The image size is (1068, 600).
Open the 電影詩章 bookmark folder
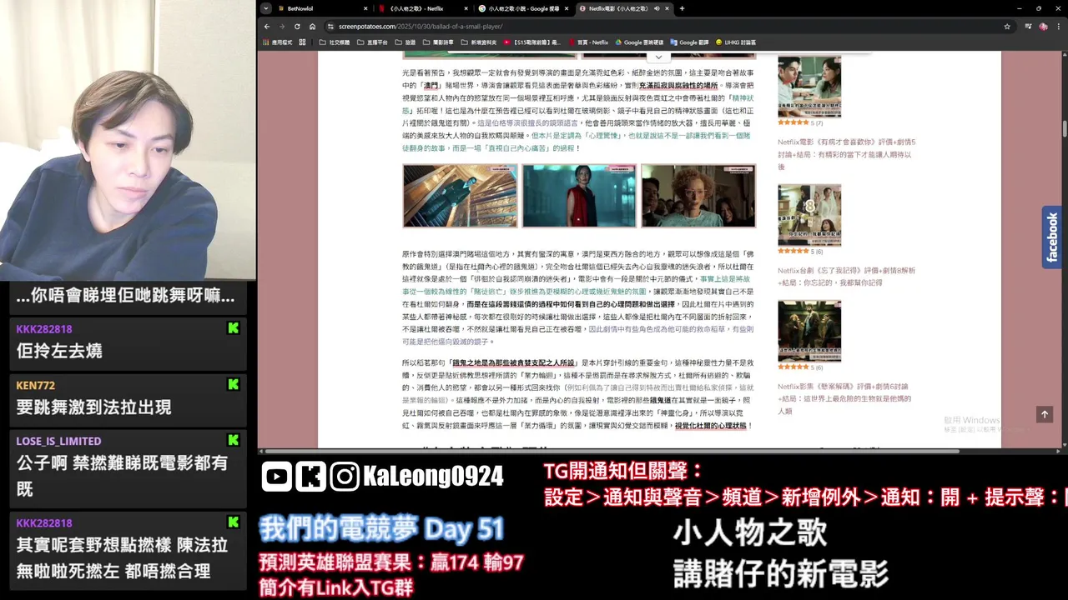click(x=437, y=42)
